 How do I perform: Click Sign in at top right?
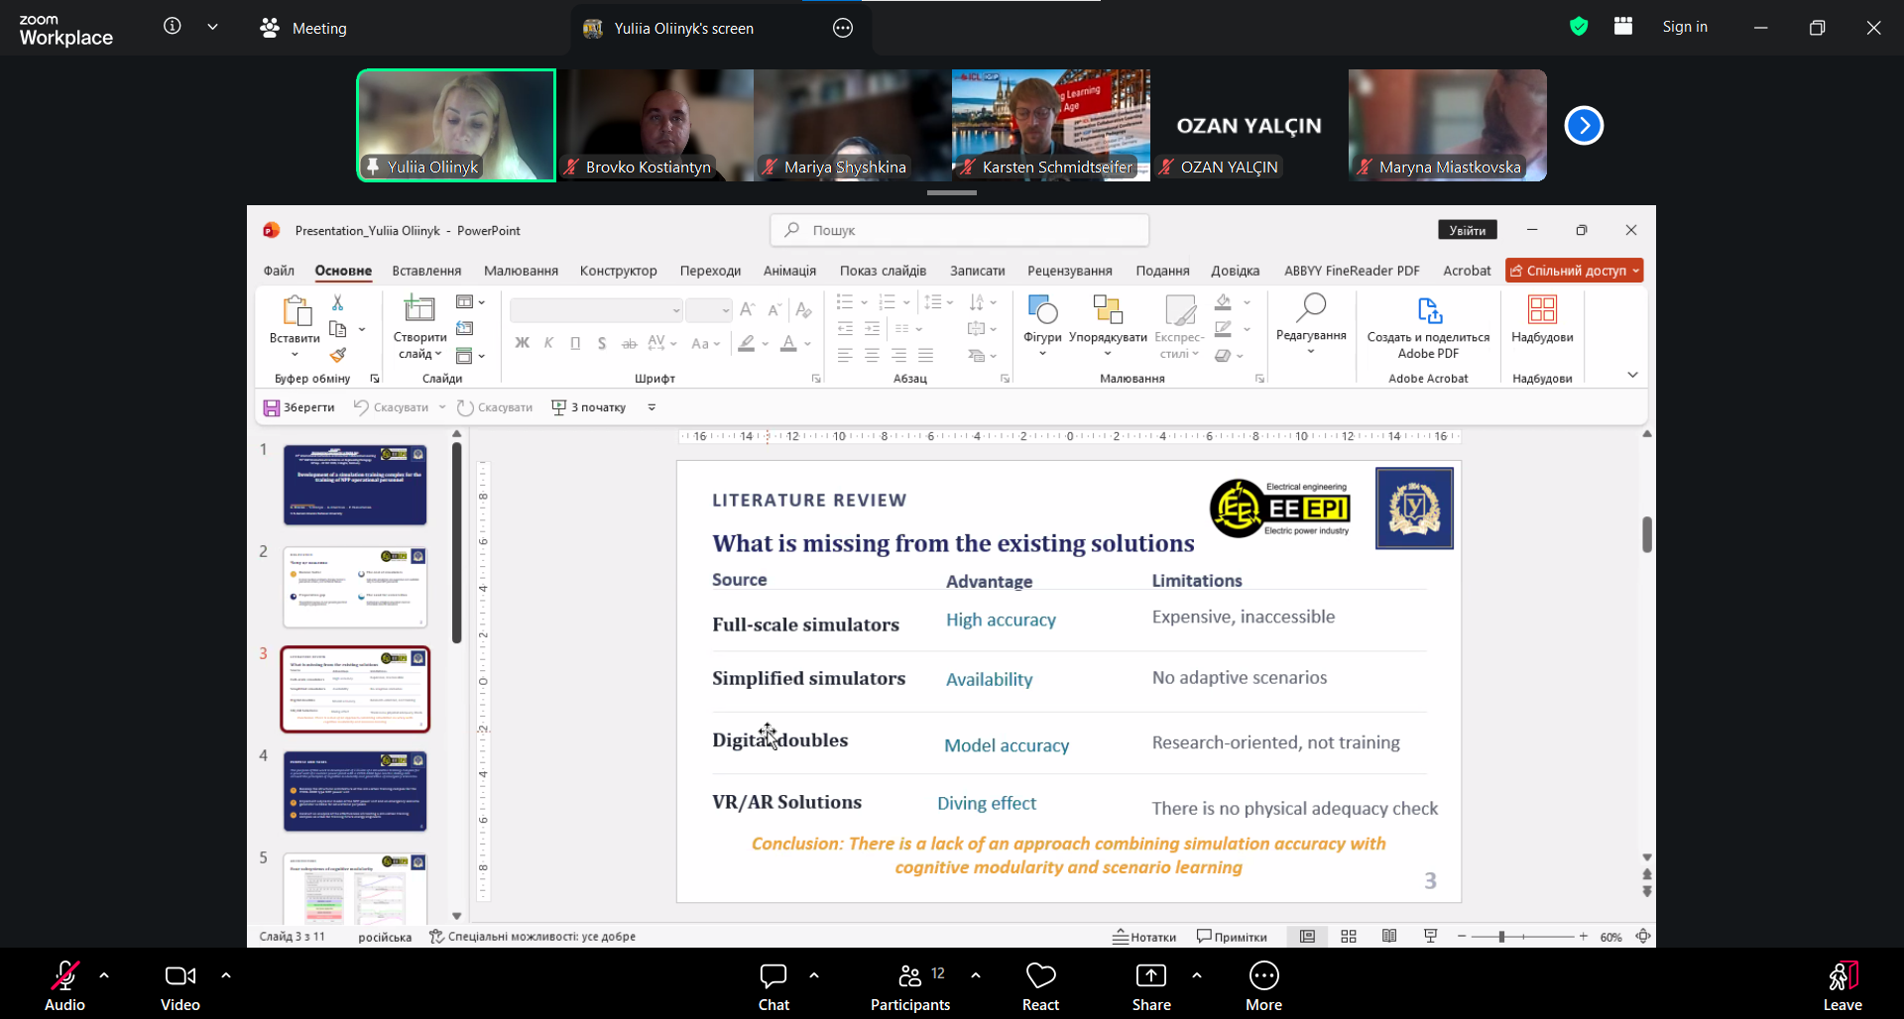(x=1685, y=27)
